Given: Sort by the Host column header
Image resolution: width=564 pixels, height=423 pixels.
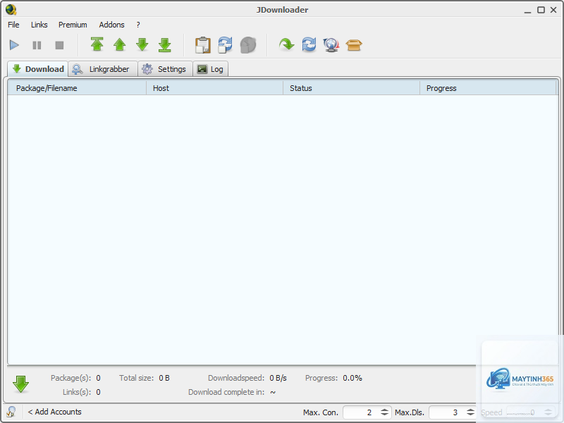Looking at the screenshot, I should click(x=215, y=88).
